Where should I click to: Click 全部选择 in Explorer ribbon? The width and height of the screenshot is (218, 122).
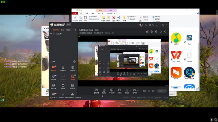click(156, 17)
